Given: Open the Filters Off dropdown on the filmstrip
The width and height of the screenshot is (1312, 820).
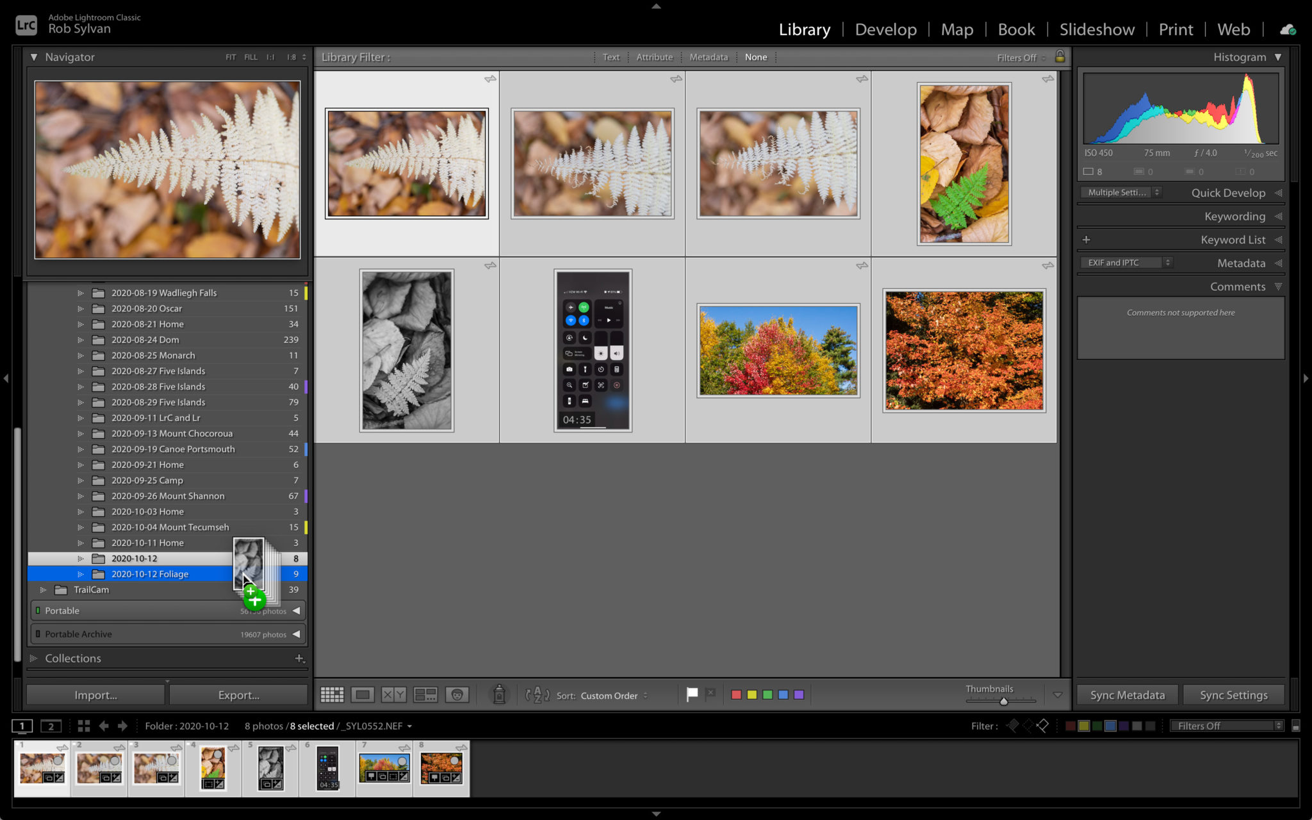Looking at the screenshot, I should click(x=1224, y=726).
